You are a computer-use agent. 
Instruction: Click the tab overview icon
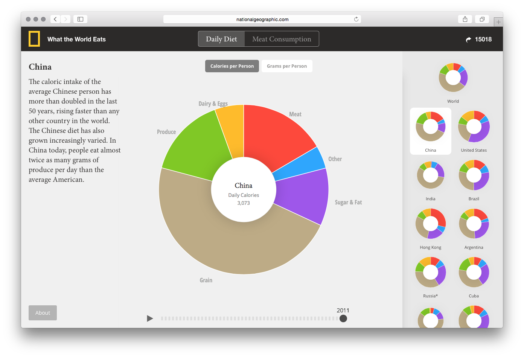482,19
